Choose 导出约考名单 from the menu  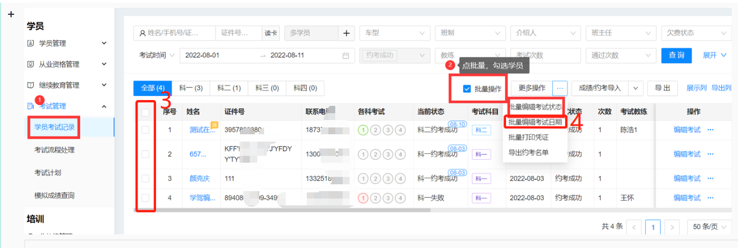535,153
